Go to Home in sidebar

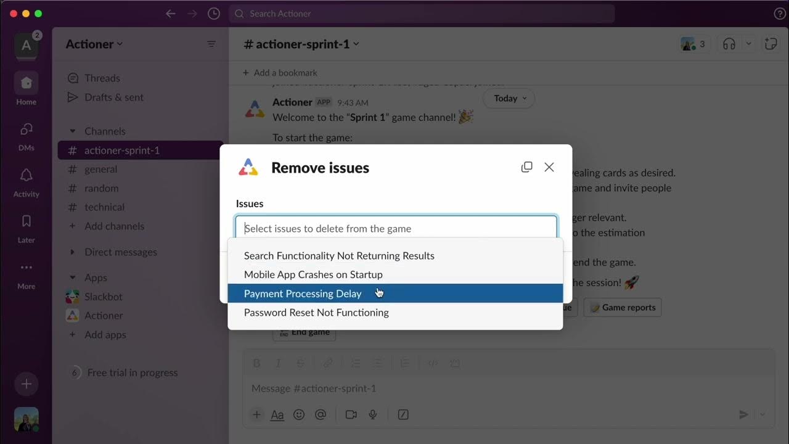[26, 89]
